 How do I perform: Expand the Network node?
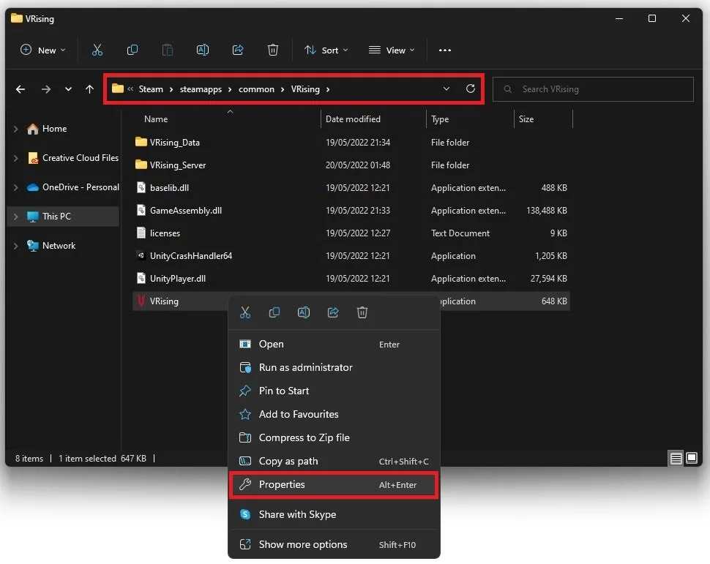16,246
